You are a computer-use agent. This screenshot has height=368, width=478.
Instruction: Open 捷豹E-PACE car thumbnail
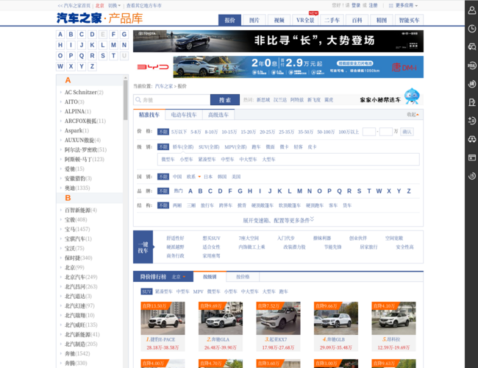(163, 318)
